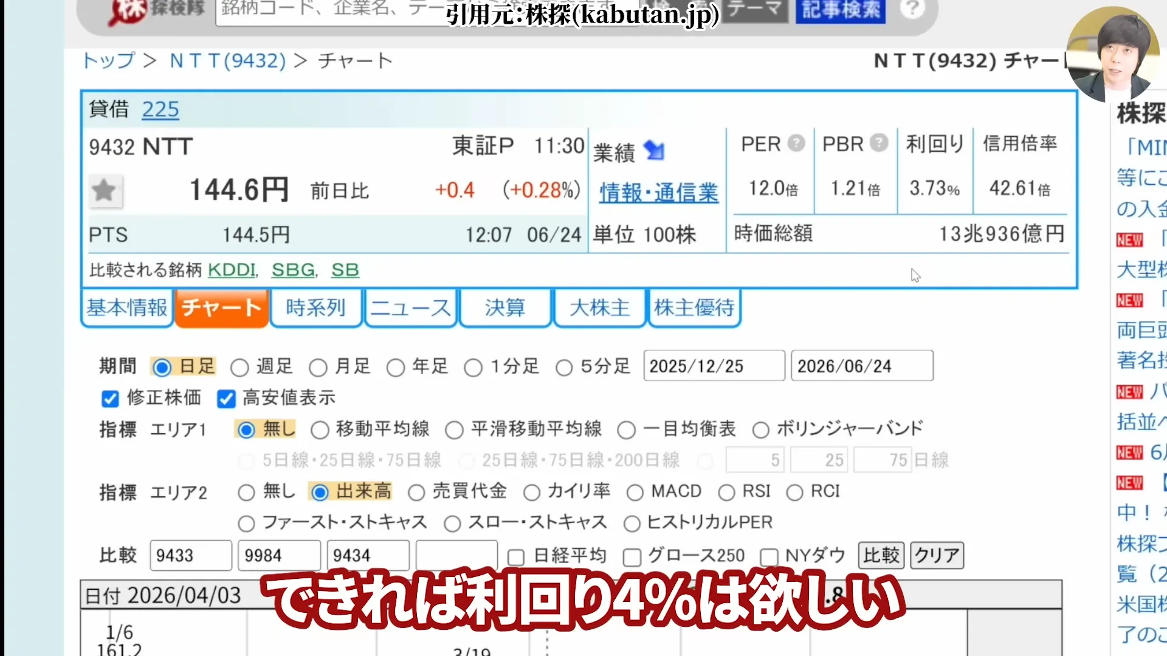Click the start date field 2025/12/25
The width and height of the screenshot is (1167, 656).
click(714, 366)
